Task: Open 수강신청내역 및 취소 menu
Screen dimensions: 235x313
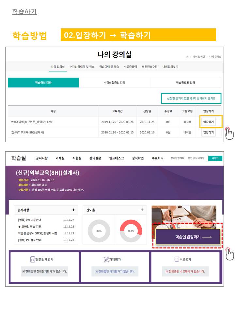Action: [x=82, y=67]
